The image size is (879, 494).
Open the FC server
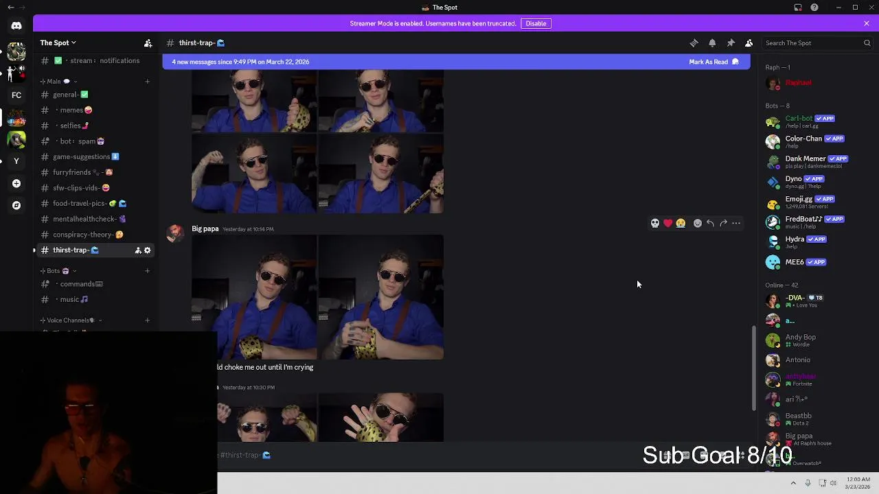click(16, 95)
